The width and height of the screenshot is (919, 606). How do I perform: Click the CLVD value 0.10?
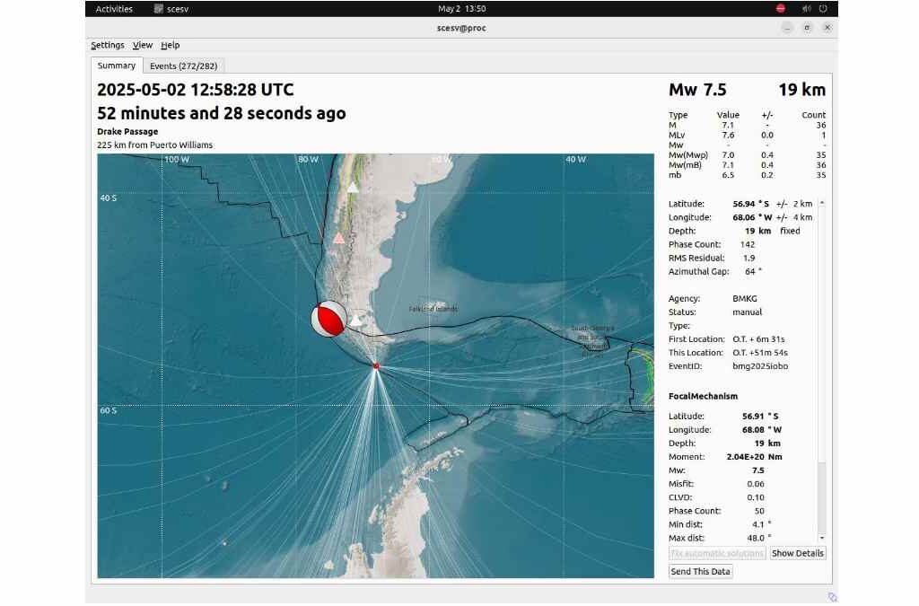756,497
